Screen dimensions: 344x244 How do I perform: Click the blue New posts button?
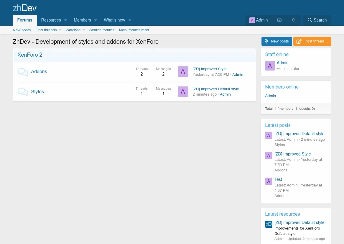click(x=276, y=41)
